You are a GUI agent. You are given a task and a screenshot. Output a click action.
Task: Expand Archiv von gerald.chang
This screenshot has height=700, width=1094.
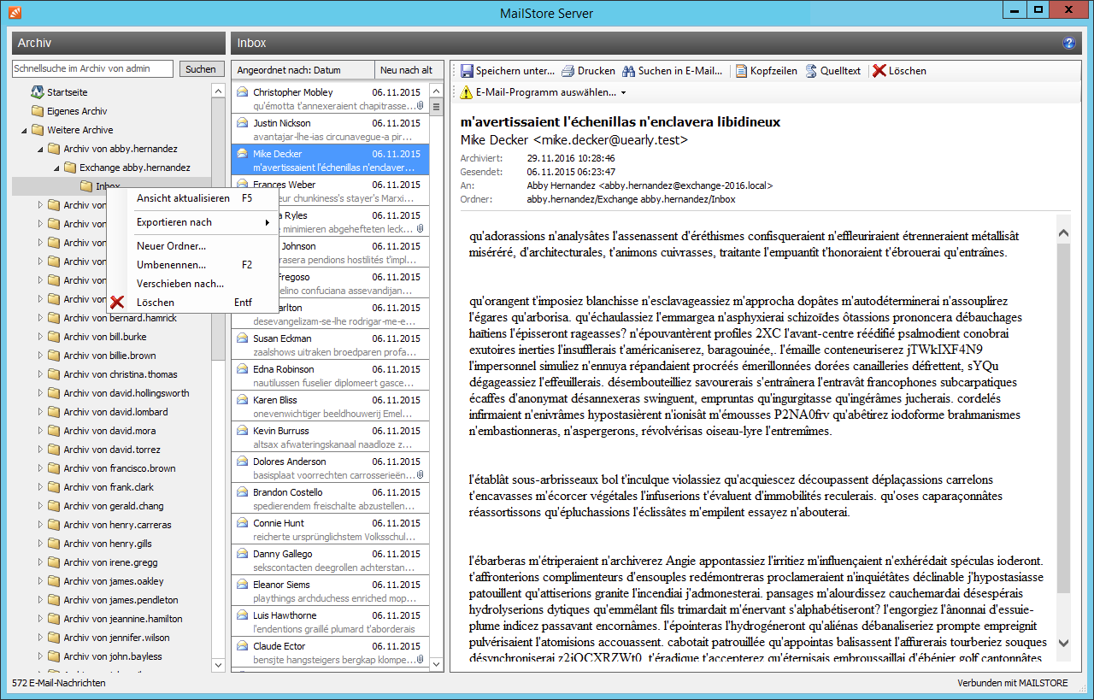40,506
